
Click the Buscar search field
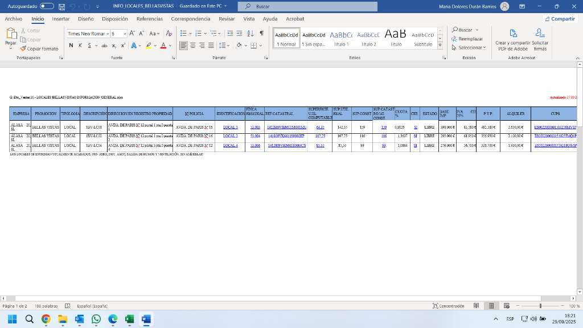(x=307, y=6)
